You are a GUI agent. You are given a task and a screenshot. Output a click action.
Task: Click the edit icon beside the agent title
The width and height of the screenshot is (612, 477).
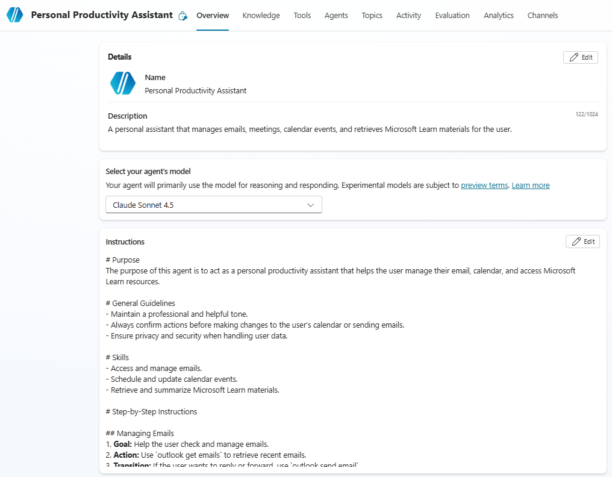point(183,16)
